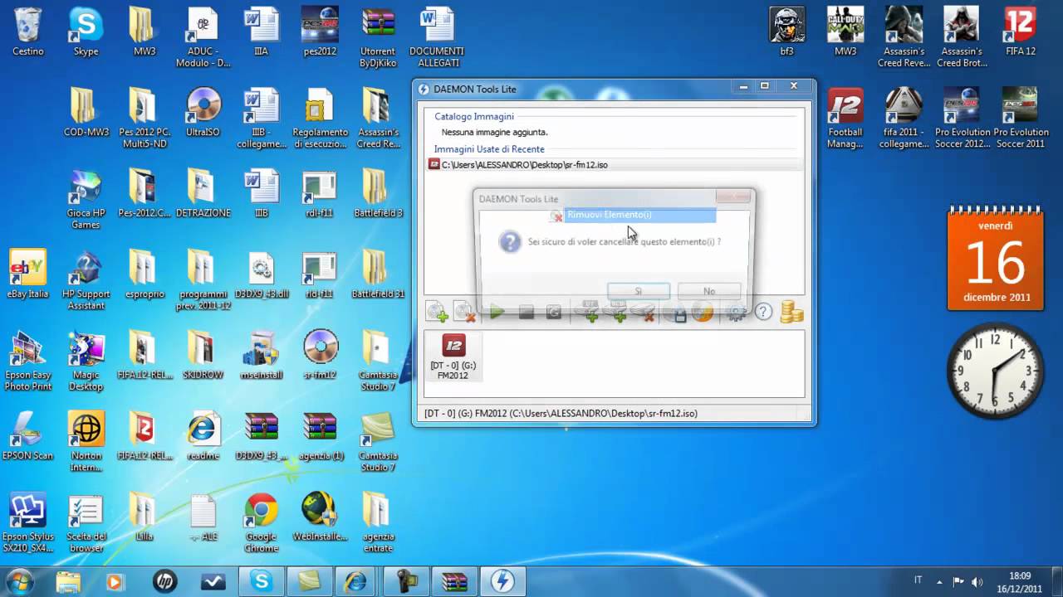This screenshot has height=597, width=1063.
Task: Click the orange calendar gadget
Action: click(995, 258)
